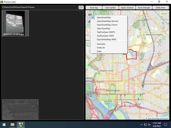Open File Explorer from the taskbar
171x128 pixels.
tap(12, 125)
